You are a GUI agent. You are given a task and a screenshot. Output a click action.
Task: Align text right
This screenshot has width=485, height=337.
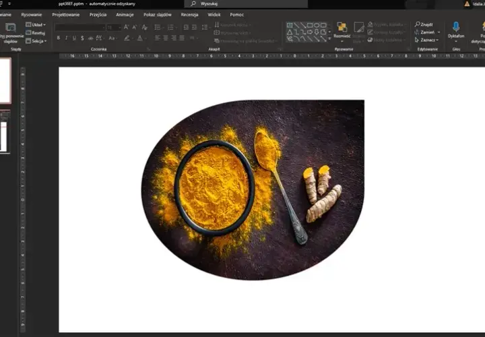point(174,38)
